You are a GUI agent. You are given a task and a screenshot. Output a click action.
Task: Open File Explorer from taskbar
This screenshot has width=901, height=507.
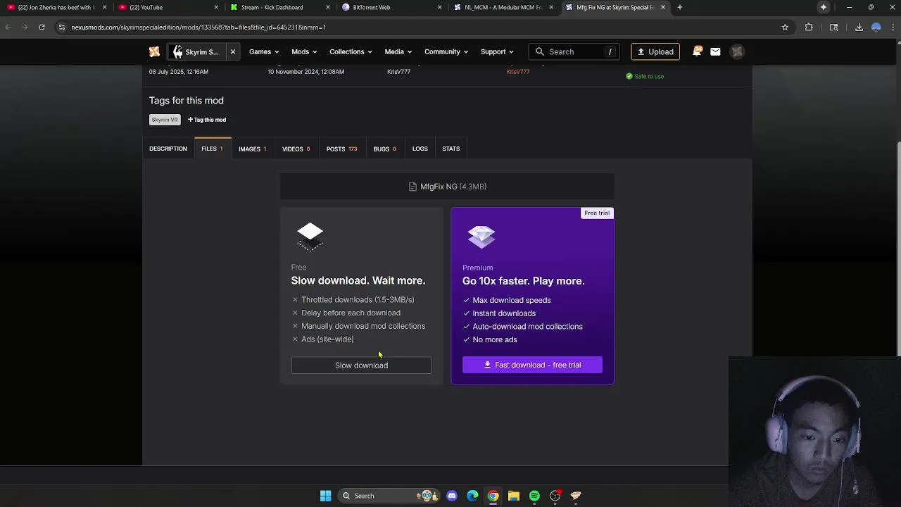[514, 496]
